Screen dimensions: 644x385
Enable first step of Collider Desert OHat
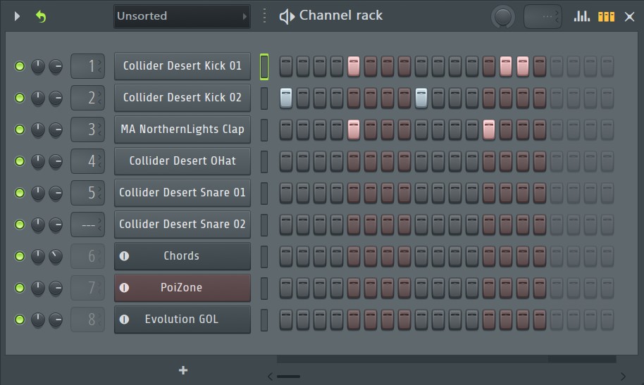pos(286,161)
